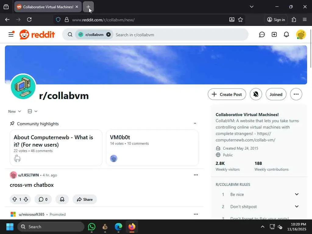This screenshot has height=234, width=312.
Task: Open taskbar clock and date
Action: click(x=297, y=227)
